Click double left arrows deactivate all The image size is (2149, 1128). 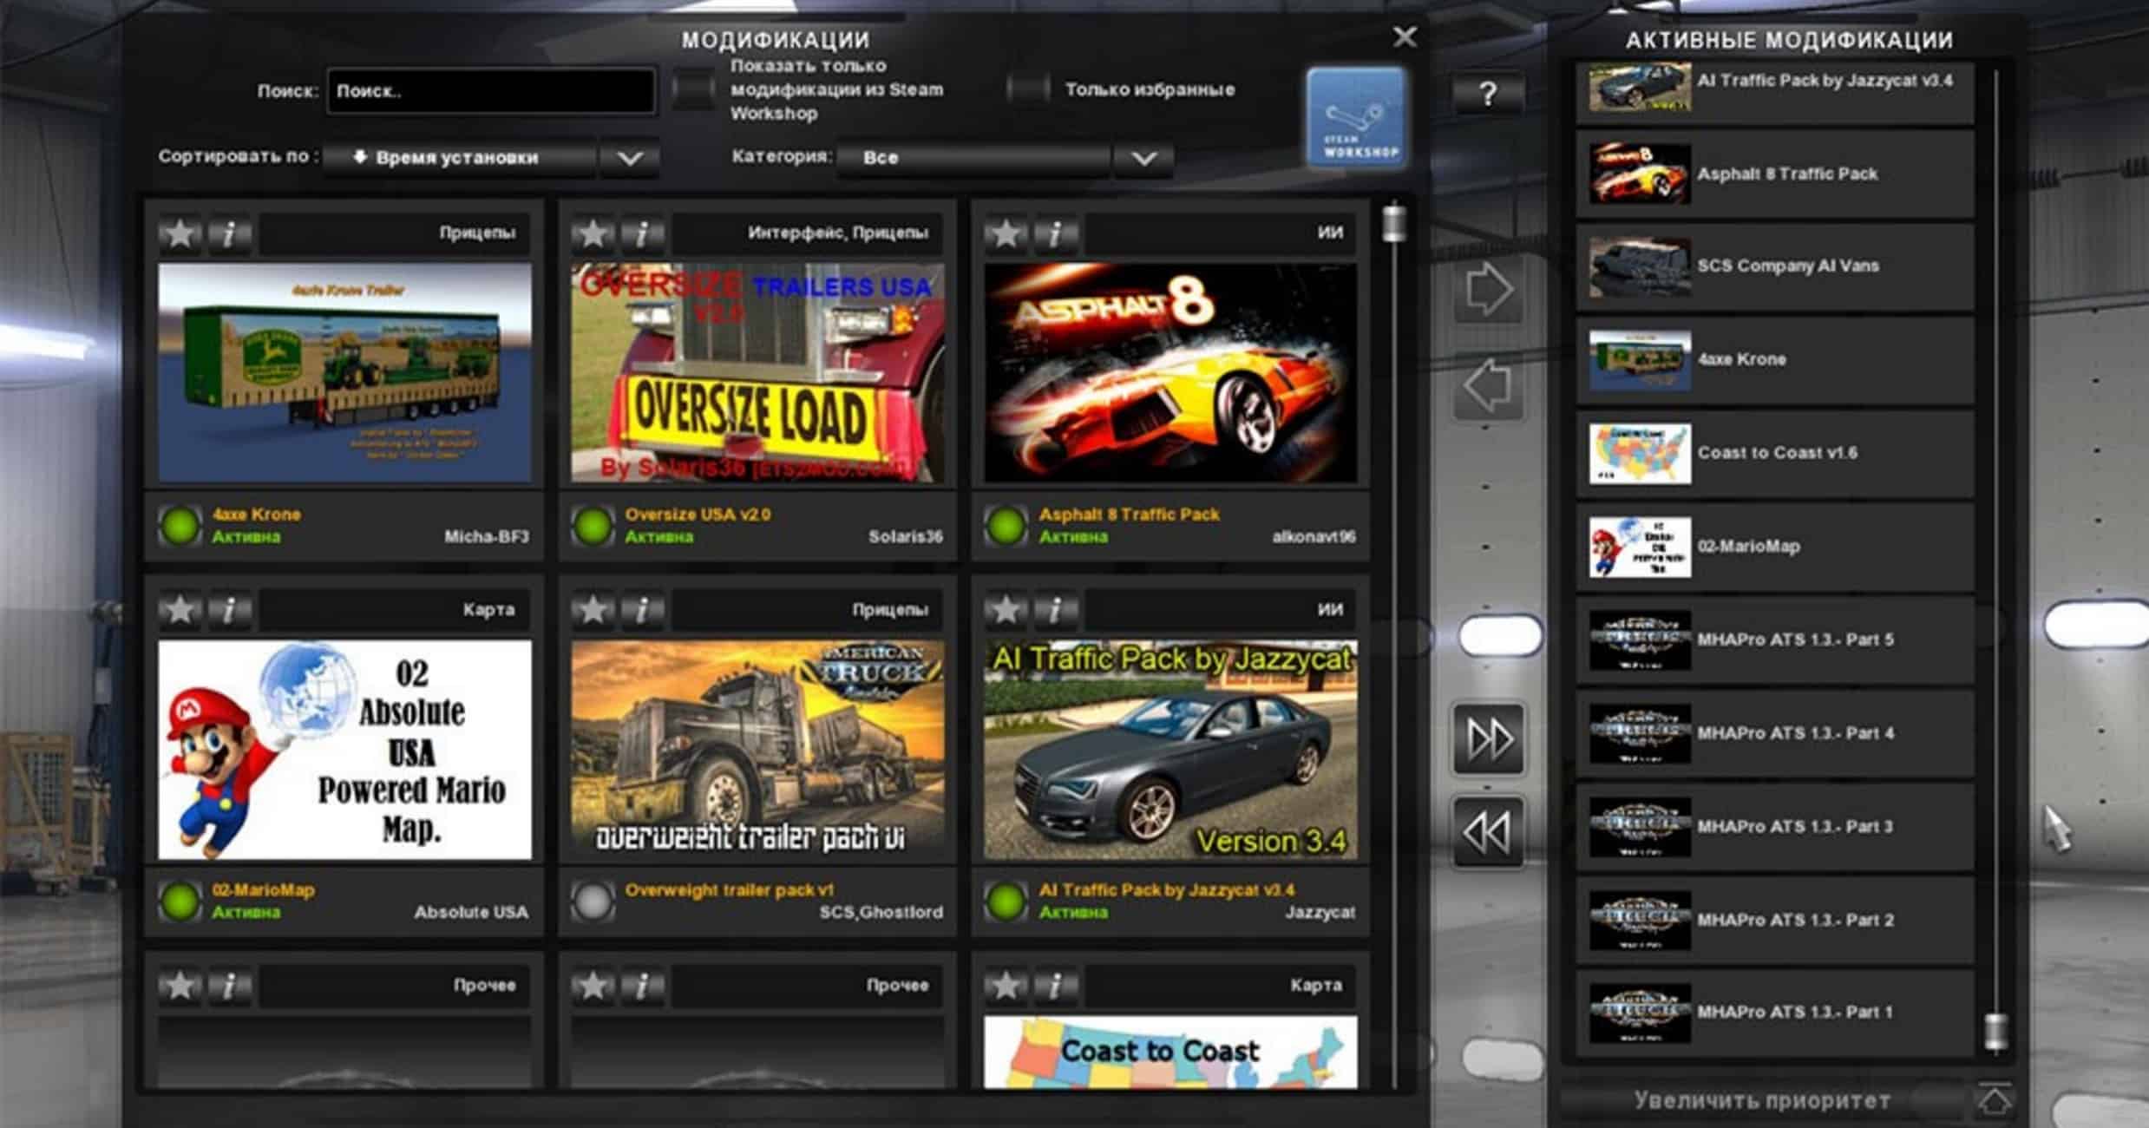[1488, 832]
